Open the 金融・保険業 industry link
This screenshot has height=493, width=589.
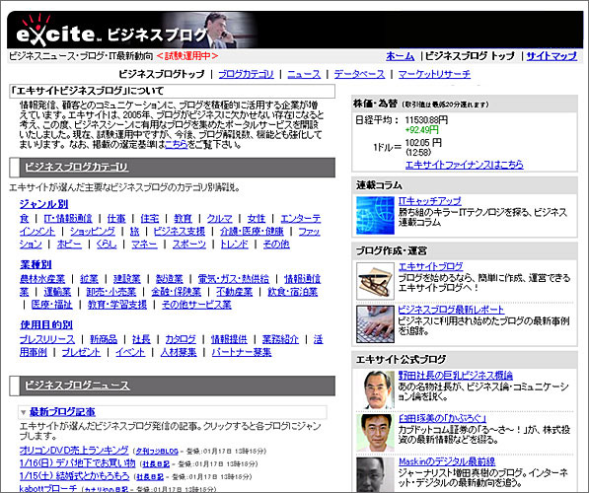pos(177,292)
